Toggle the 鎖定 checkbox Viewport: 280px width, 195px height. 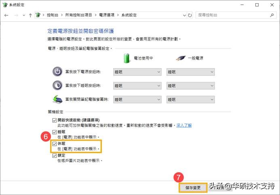pyautogui.click(x=55, y=156)
